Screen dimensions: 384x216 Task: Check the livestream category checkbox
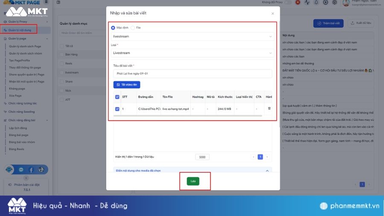[62, 73]
